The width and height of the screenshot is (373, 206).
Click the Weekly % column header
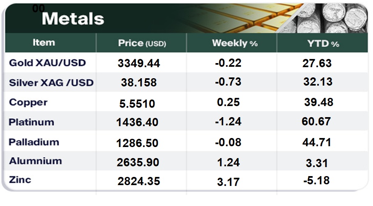point(234,43)
